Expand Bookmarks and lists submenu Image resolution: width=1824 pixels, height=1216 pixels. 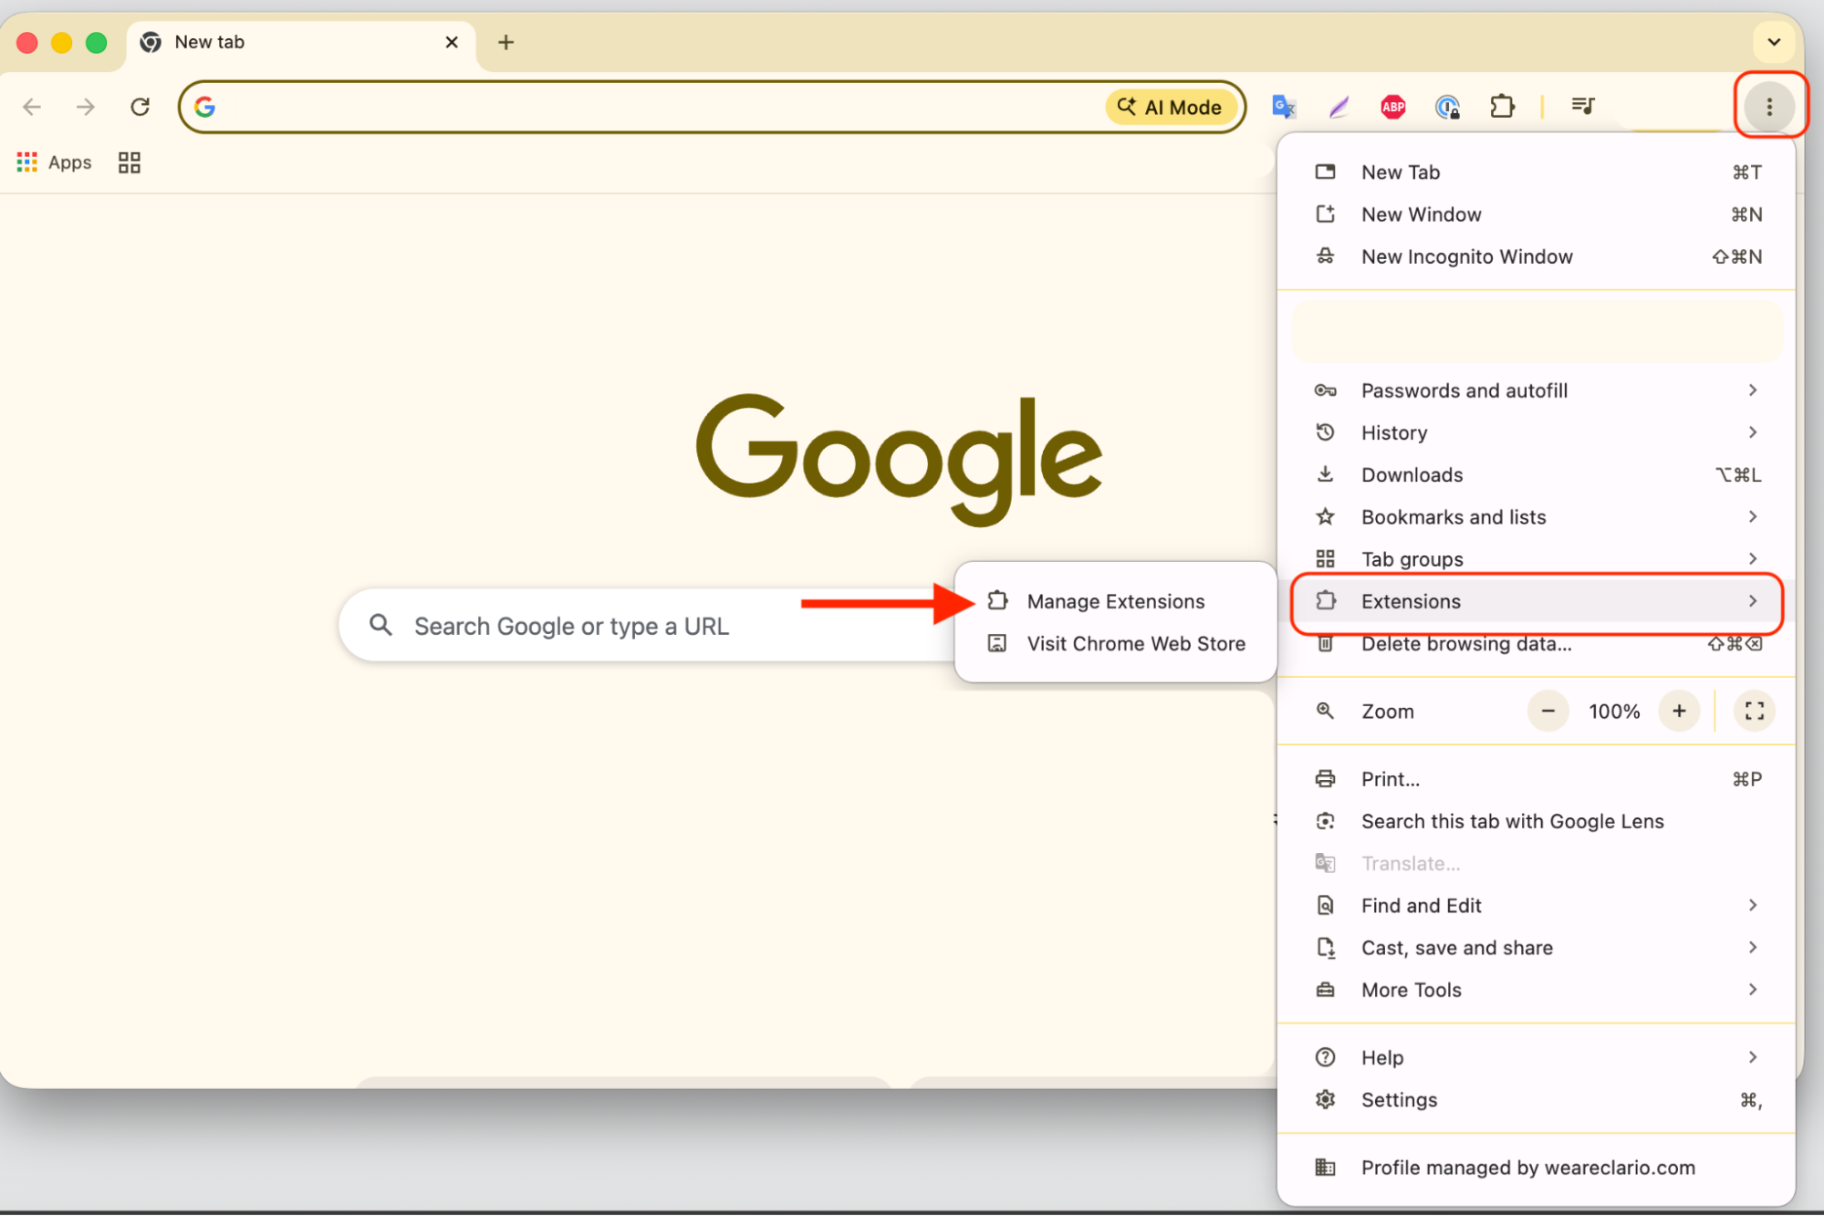[1537, 516]
